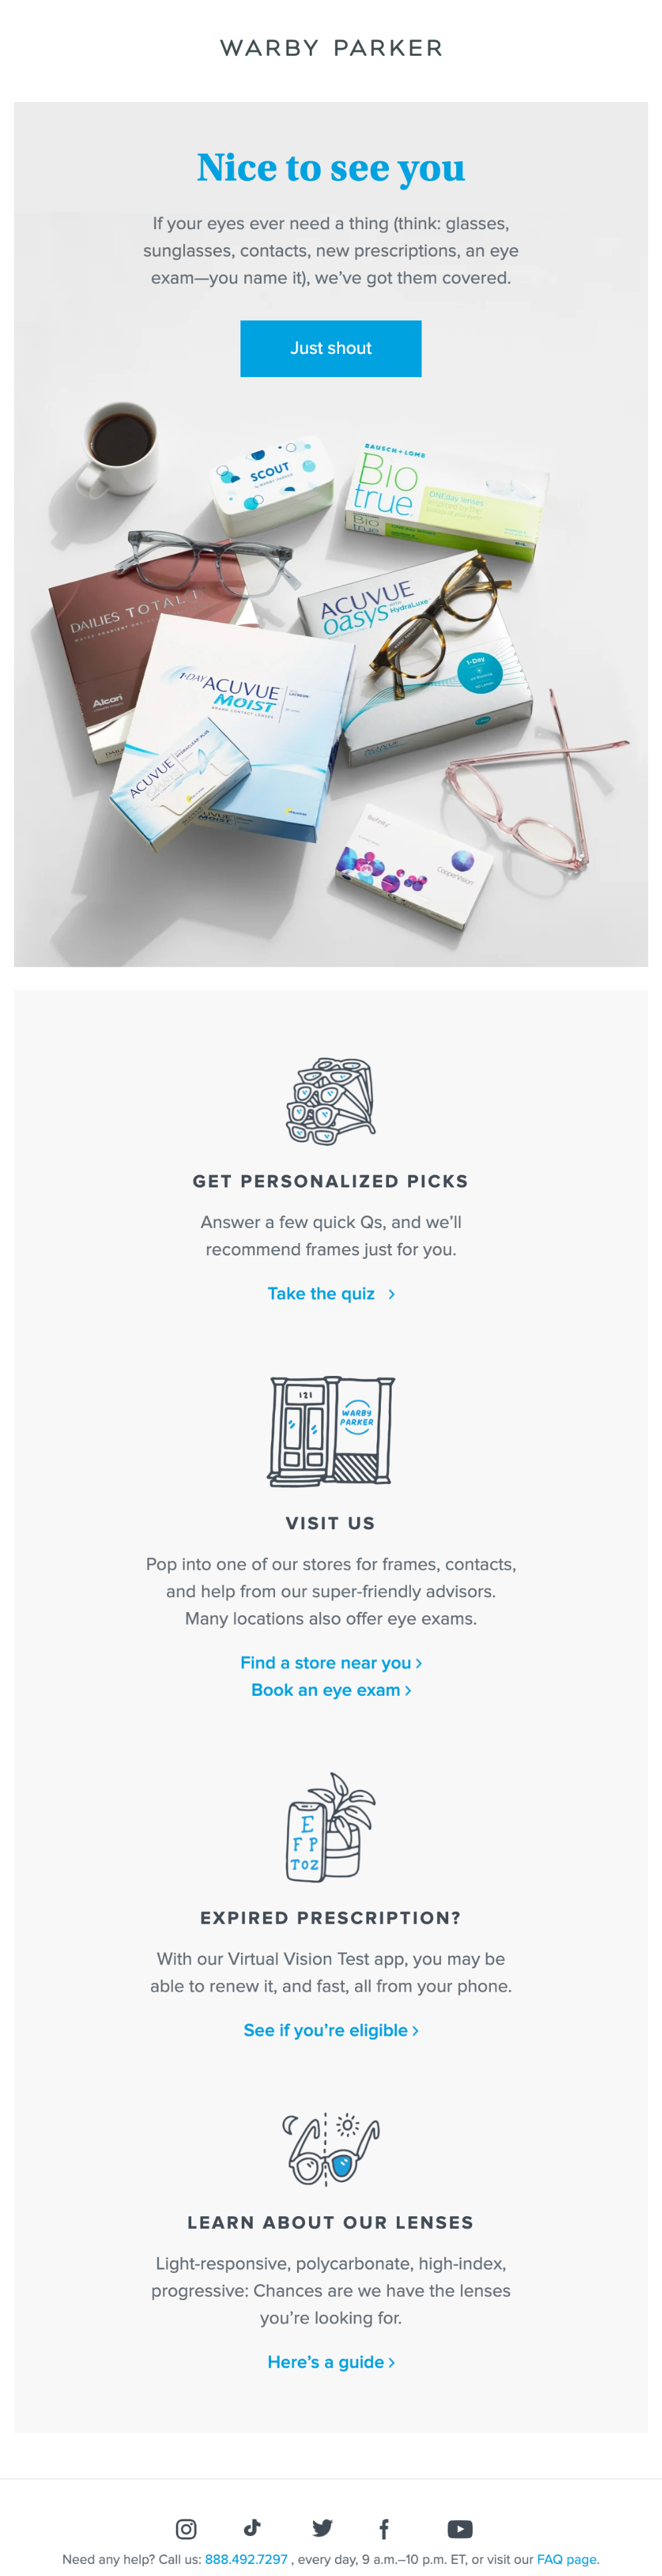Click the Warby Parker logo header
Viewport: 662px width, 2576px height.
(x=331, y=48)
